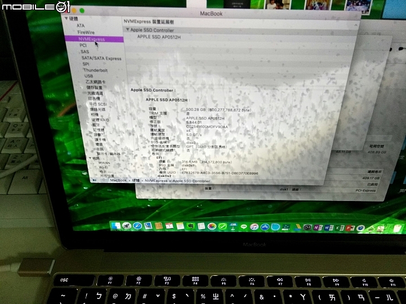This screenshot has width=406, height=304.
Task: Open iTunes music note icon
Action: [255, 227]
